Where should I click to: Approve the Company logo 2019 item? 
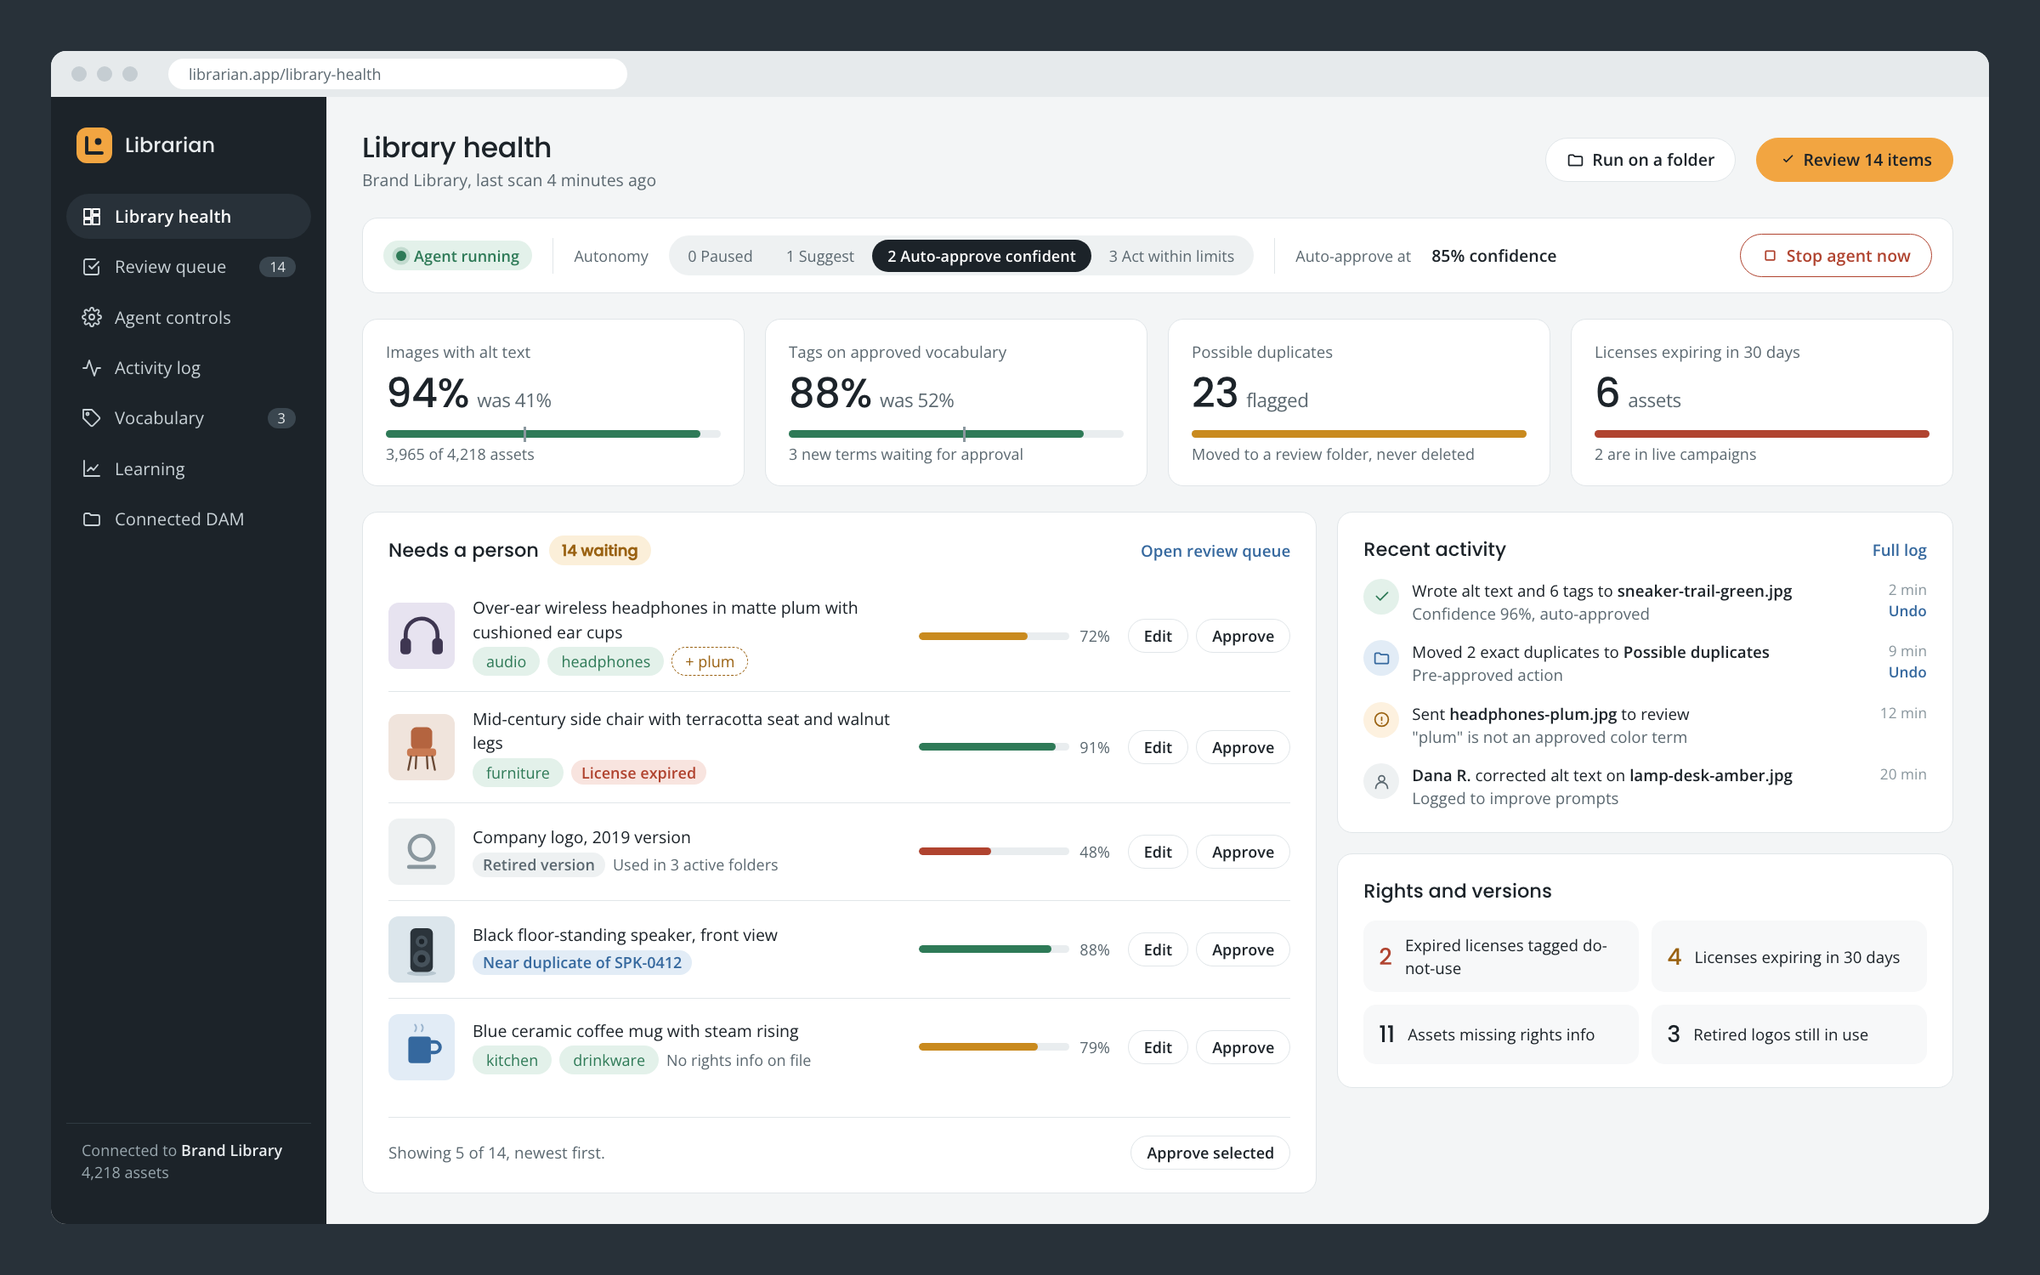coord(1243,852)
